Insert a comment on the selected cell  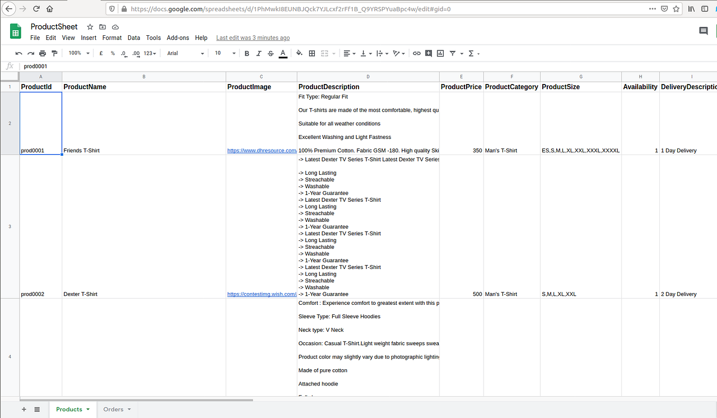[x=428, y=53]
